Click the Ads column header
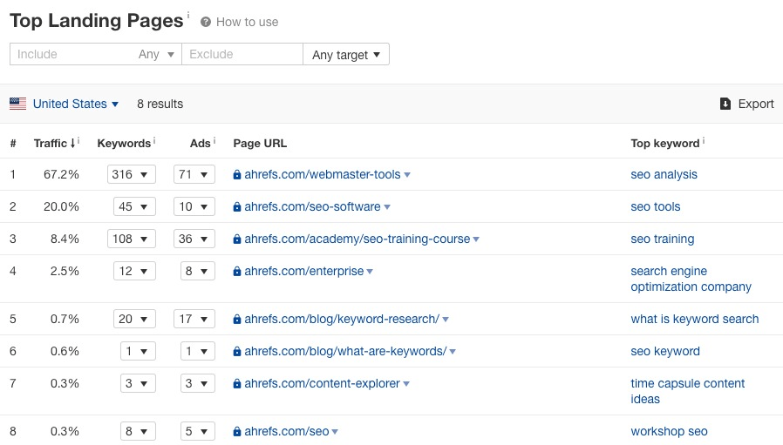 (201, 143)
